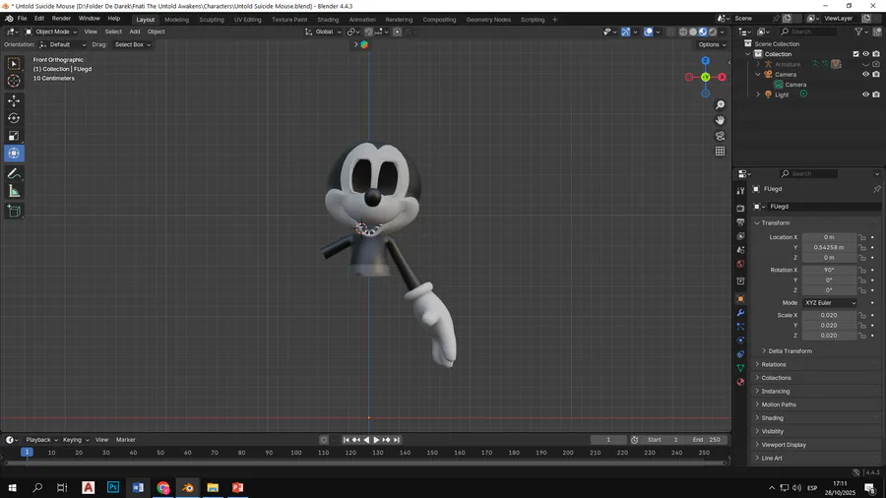
Task: Expand the Delta Transform panel
Action: click(x=764, y=351)
